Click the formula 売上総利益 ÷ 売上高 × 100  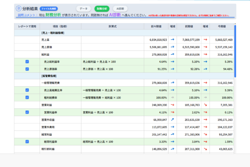pyautogui.click(x=99, y=62)
